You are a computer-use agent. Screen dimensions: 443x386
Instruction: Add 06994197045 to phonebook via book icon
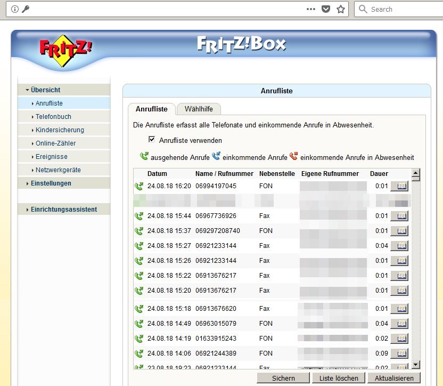[399, 186]
